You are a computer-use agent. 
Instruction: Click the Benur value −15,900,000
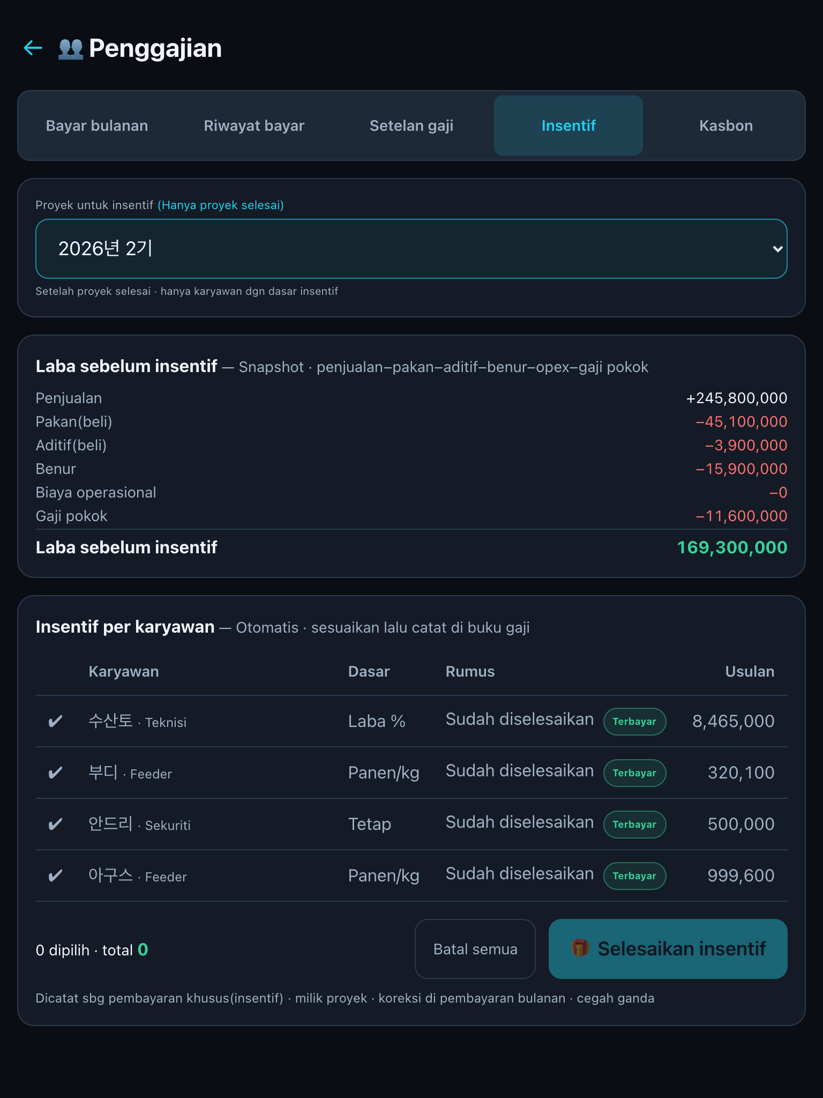tap(742, 469)
